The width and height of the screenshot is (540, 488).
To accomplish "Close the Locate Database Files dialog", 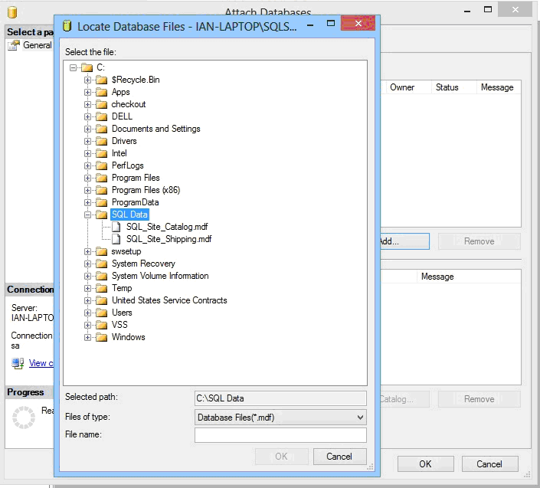I will click(x=360, y=25).
